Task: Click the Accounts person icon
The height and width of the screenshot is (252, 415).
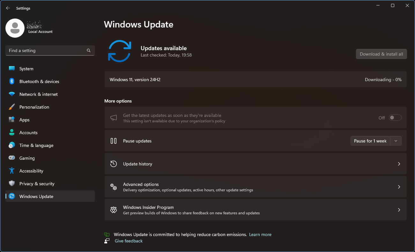Action: pos(12,133)
